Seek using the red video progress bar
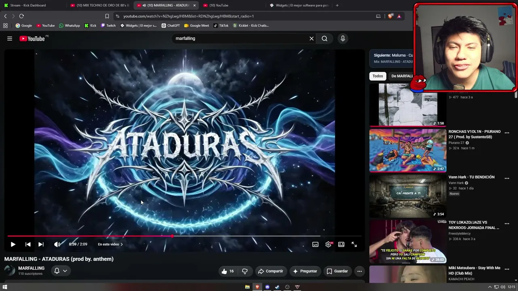This screenshot has height=291, width=518. (184, 236)
